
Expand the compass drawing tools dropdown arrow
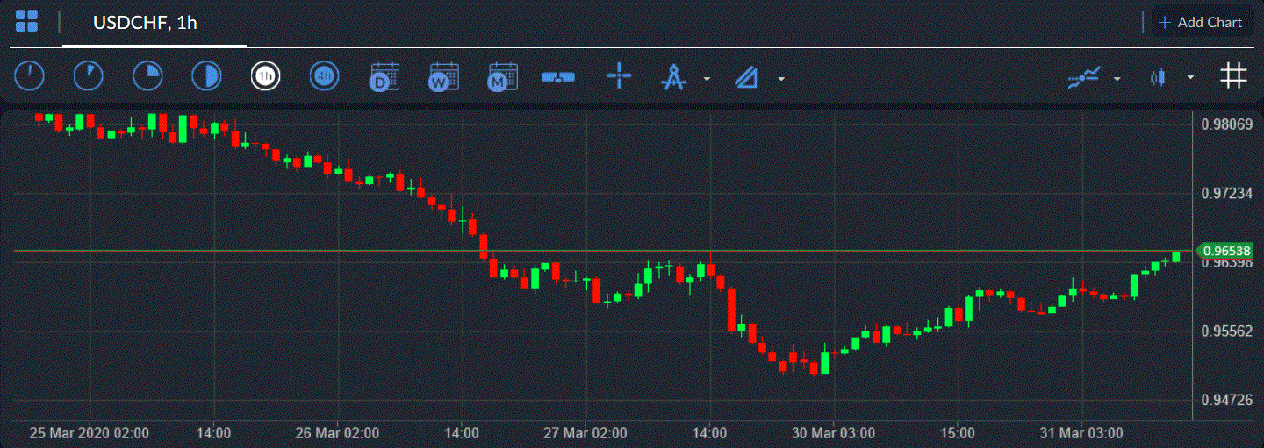coord(707,79)
